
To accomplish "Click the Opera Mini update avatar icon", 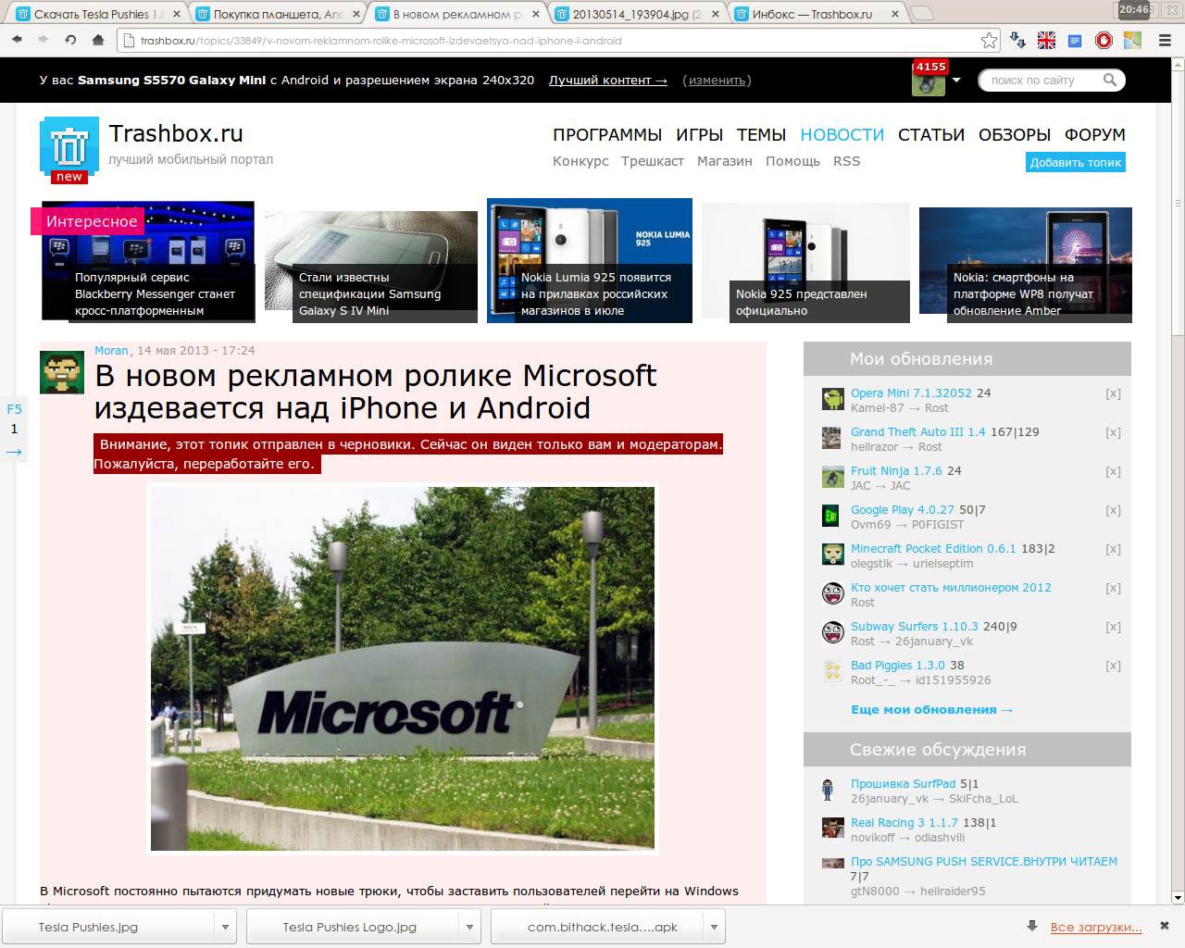I will 832,399.
